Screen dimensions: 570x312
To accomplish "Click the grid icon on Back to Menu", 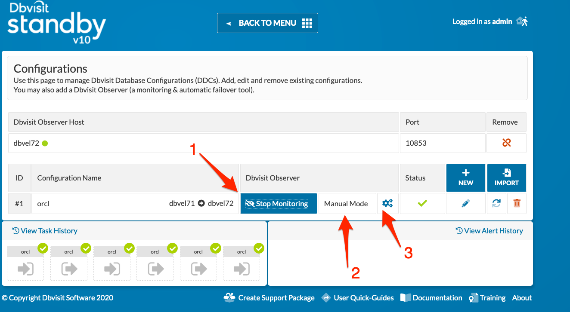I will point(307,23).
